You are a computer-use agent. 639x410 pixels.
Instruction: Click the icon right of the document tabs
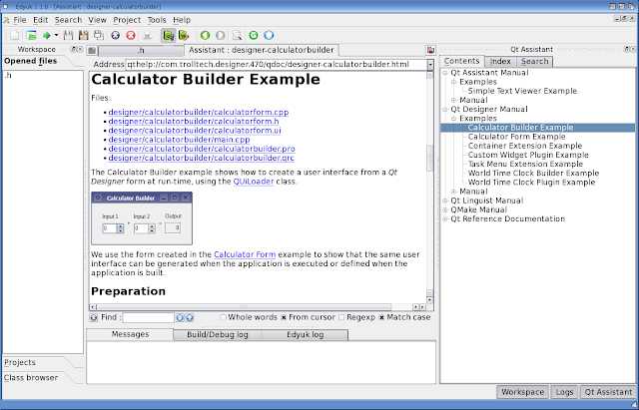click(x=430, y=50)
